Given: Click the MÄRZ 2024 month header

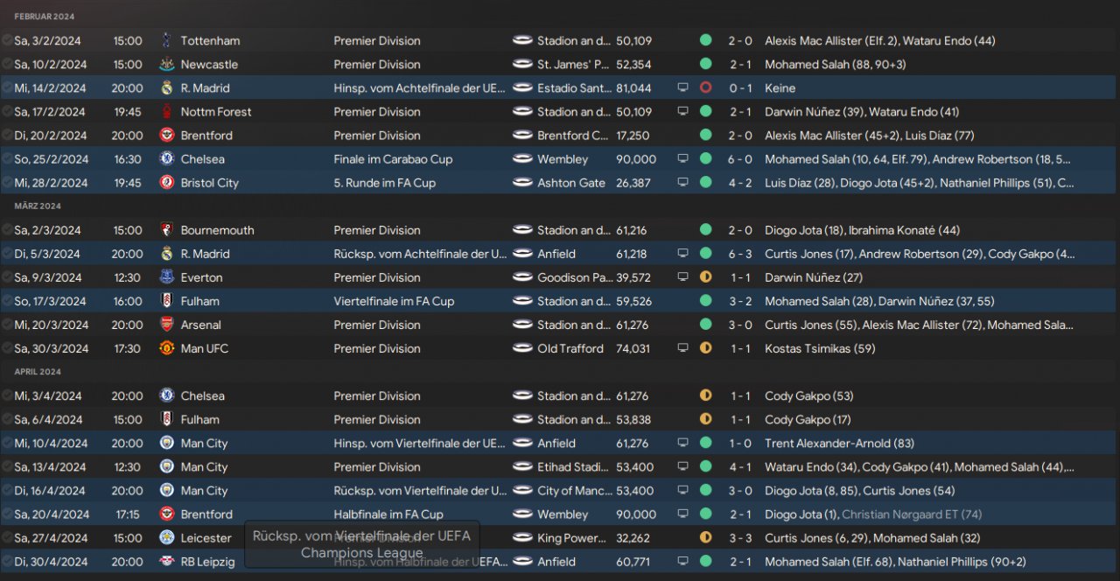Looking at the screenshot, I should pos(37,206).
